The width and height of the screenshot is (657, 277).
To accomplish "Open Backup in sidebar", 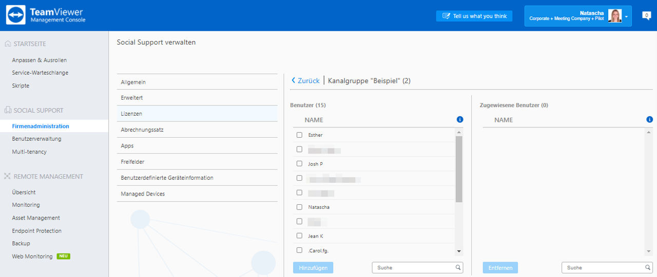I will (21, 243).
